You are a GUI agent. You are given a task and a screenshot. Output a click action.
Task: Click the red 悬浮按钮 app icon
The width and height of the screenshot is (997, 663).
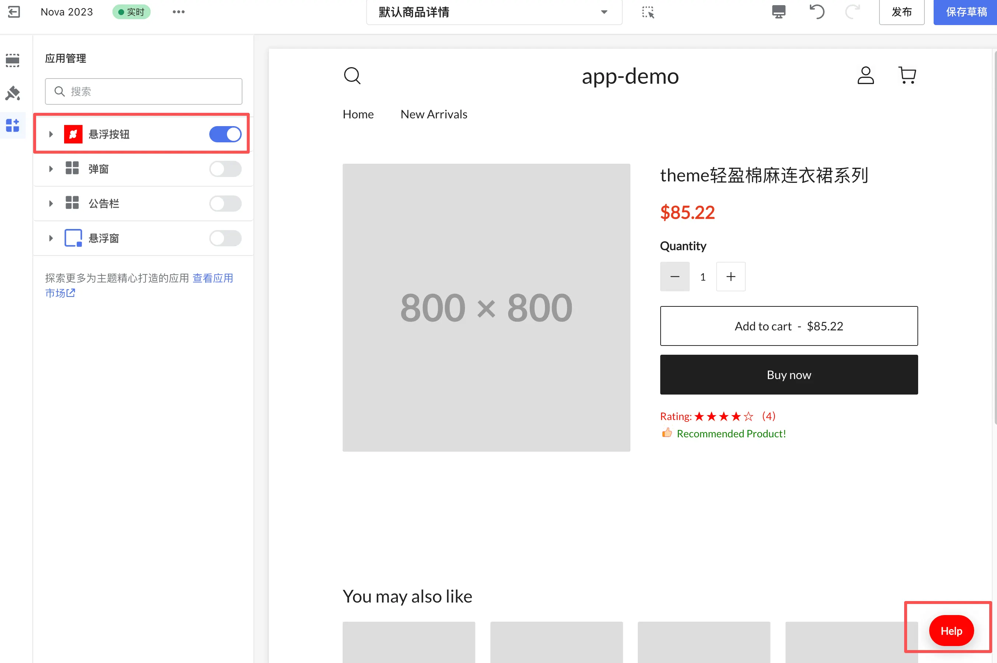[73, 134]
